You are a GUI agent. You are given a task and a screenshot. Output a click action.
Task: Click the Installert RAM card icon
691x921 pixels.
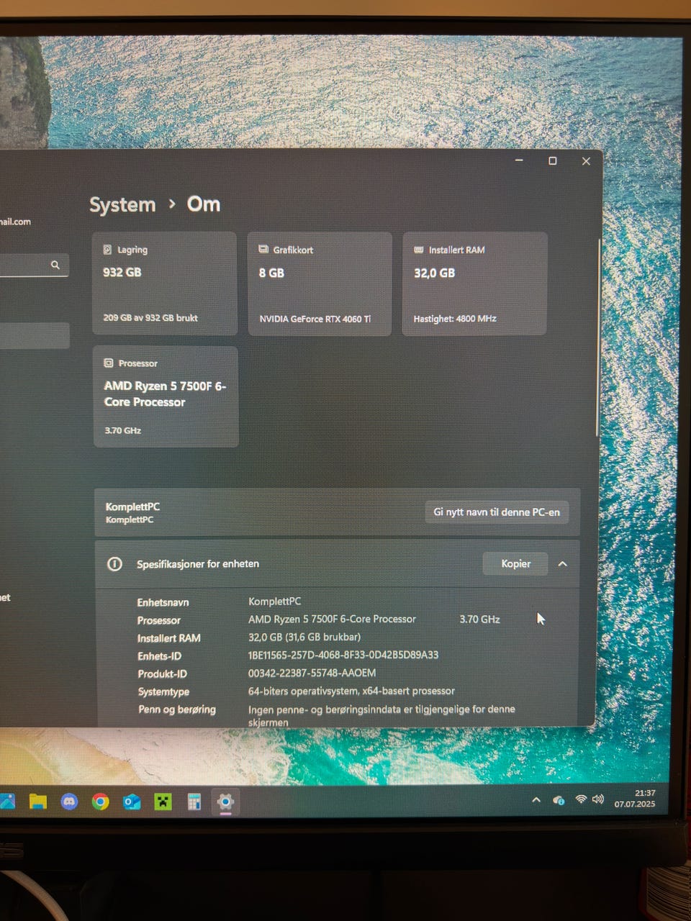419,250
